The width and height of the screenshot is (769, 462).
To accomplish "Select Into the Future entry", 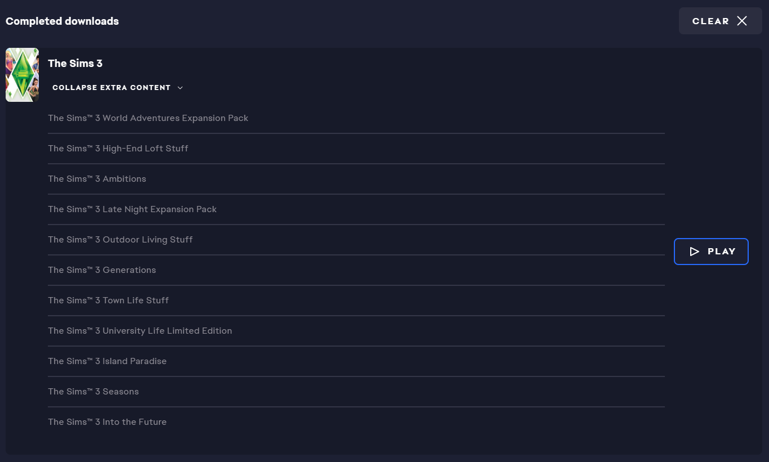I will 356,422.
